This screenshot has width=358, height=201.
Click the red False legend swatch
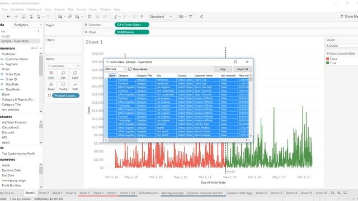(328, 59)
